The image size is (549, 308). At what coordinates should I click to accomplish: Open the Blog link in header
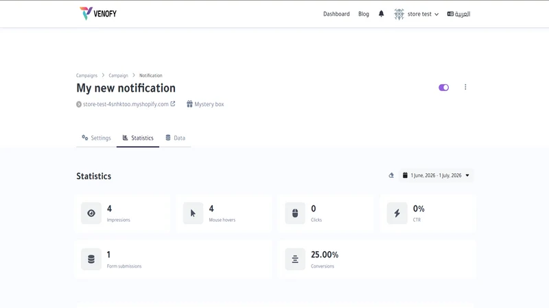(364, 14)
